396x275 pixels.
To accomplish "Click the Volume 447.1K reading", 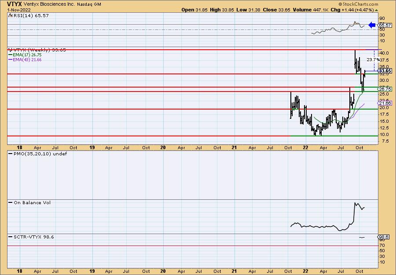I will tap(311, 10).
